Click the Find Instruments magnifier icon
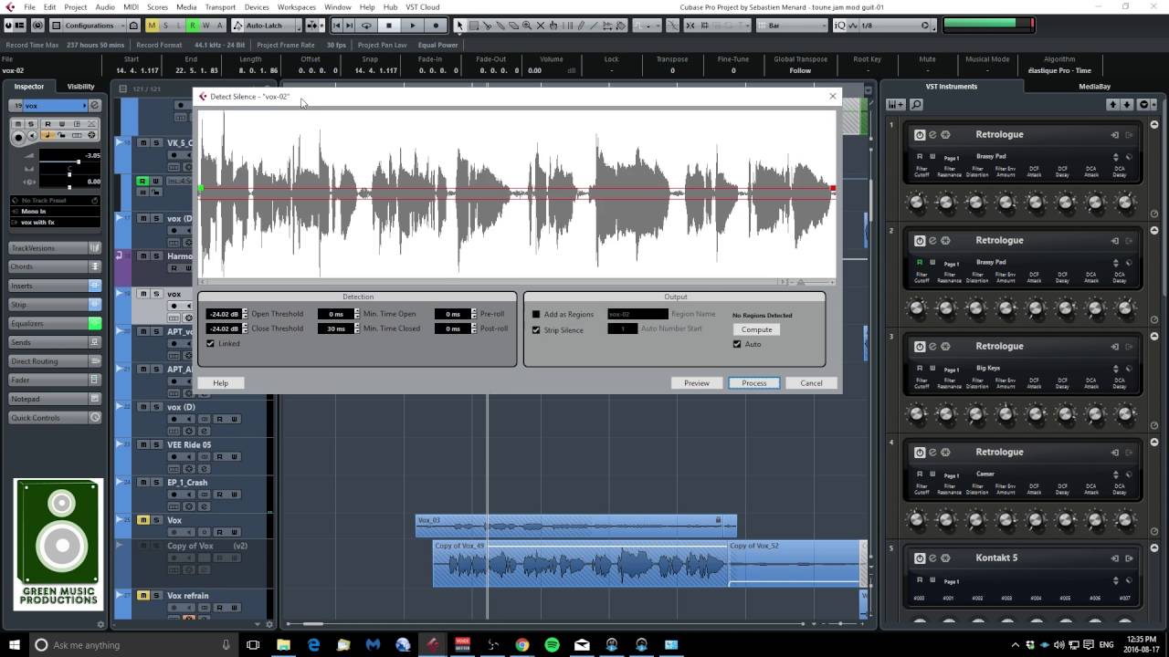Screen dimensions: 1169x657 click(916, 105)
